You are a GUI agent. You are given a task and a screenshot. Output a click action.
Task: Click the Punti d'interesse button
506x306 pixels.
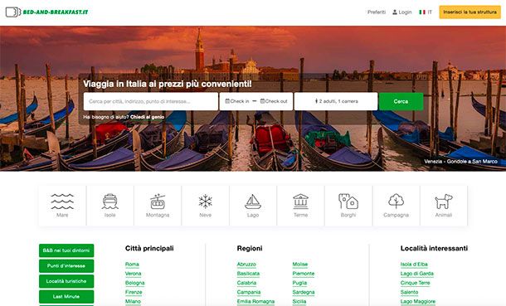click(x=66, y=266)
